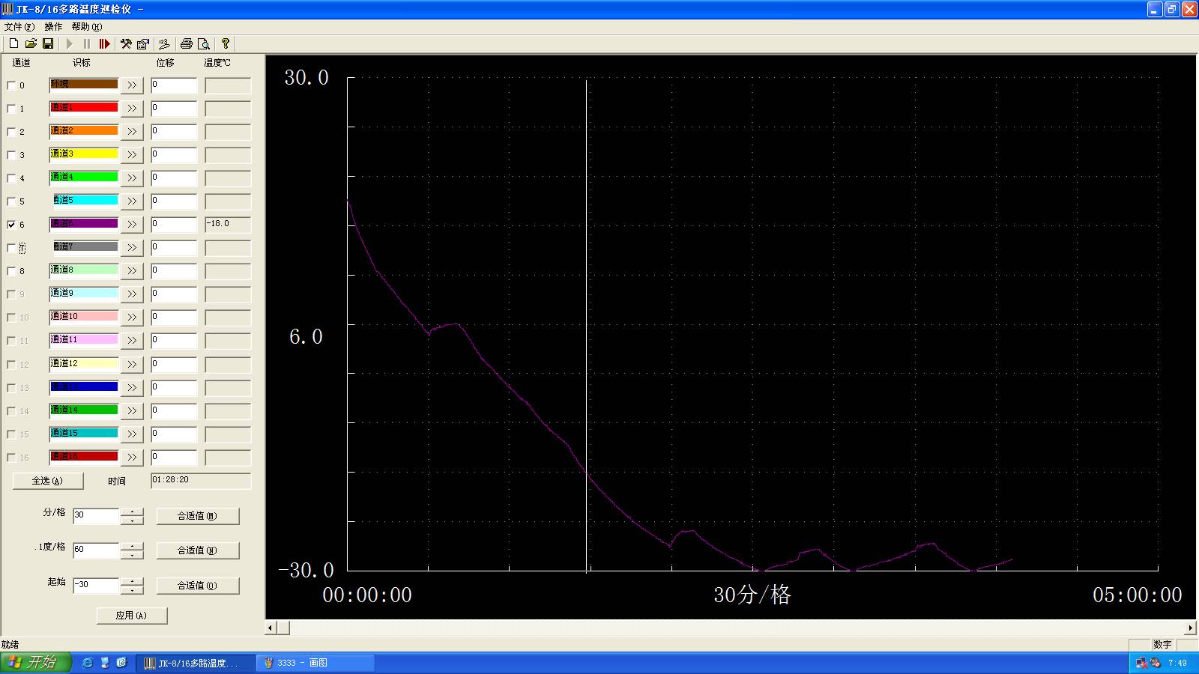The height and width of the screenshot is (674, 1199).
Task: Click the >> button beside channel 16
Action: [132, 458]
